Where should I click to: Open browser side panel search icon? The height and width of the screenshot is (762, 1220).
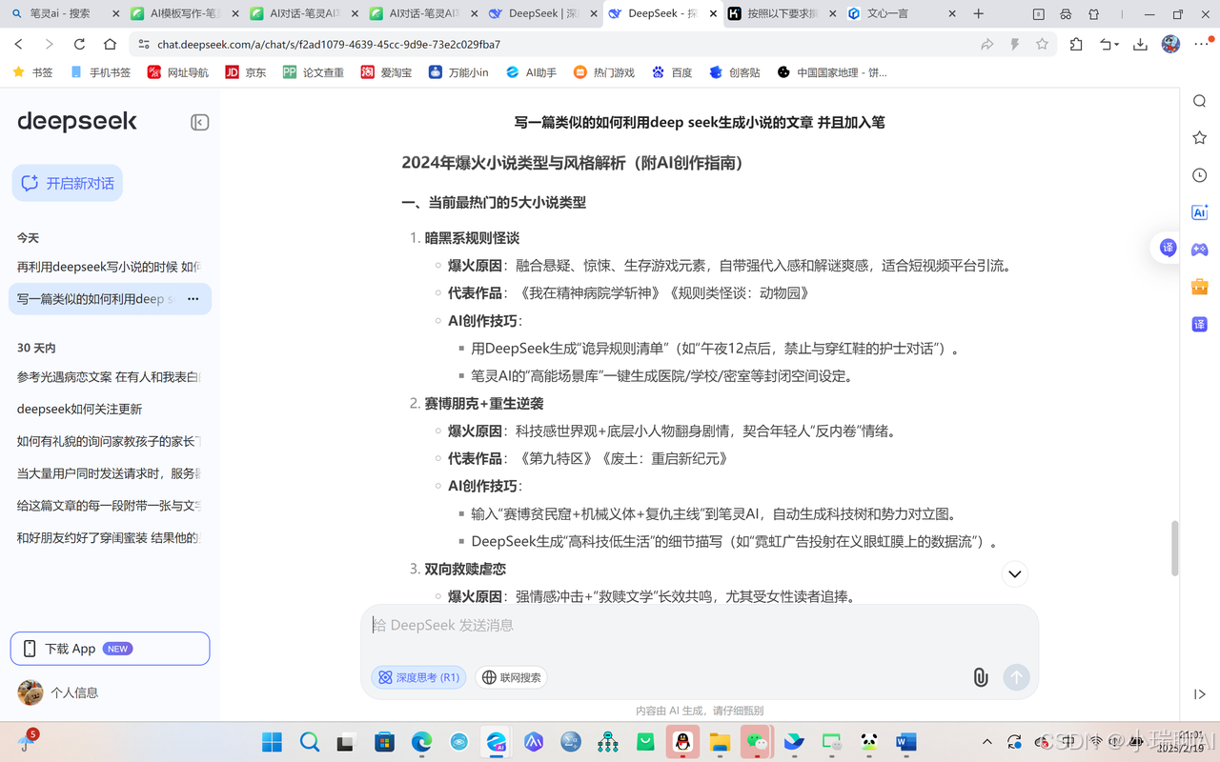[x=1200, y=102]
